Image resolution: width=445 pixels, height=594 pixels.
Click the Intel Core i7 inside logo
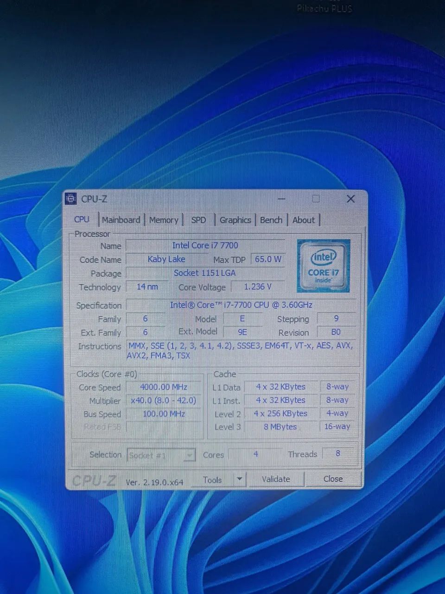pos(323,266)
